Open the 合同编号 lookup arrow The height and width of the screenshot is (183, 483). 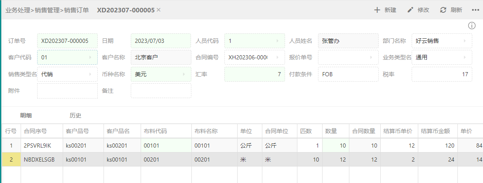(278, 57)
